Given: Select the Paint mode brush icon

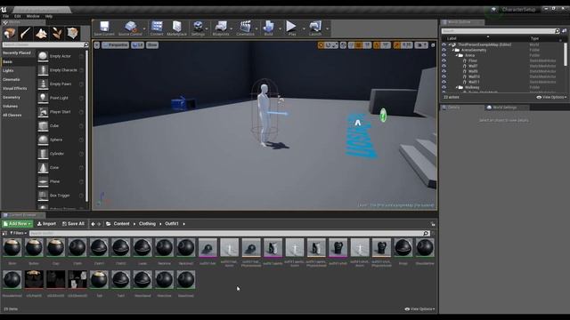Looking at the screenshot, I should (26, 34).
